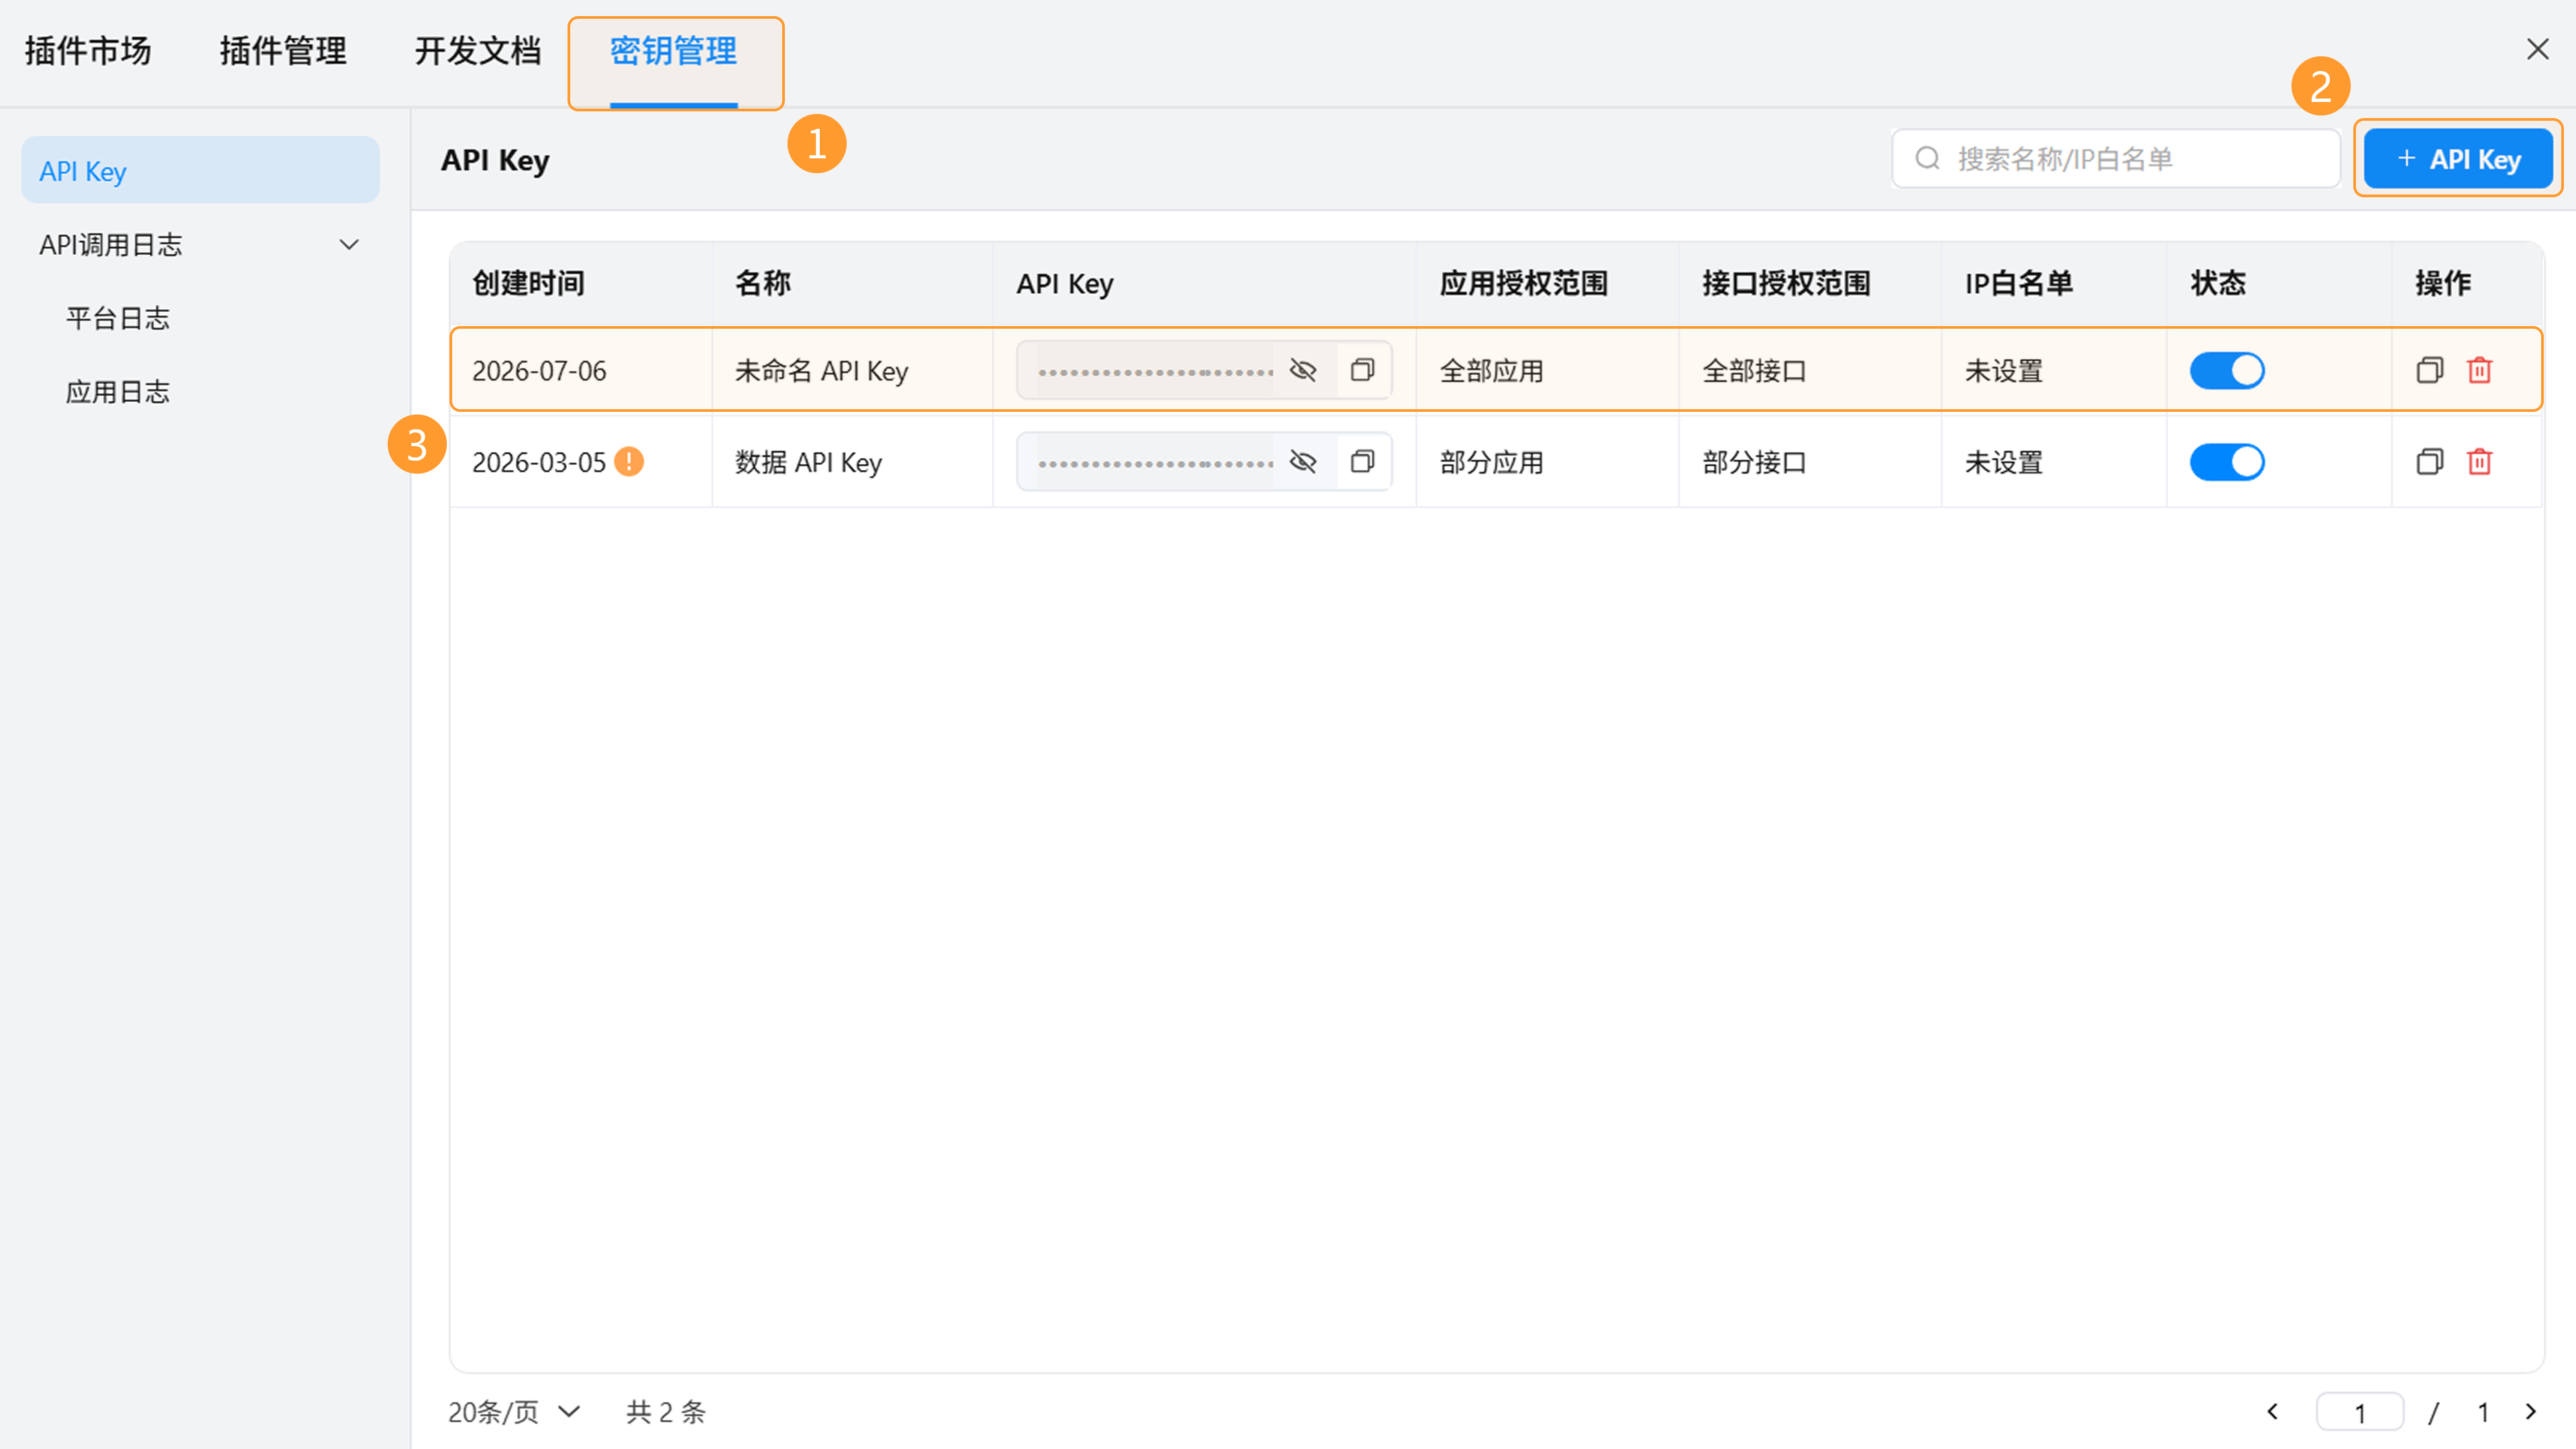Viewport: 2576px width, 1449px height.
Task: Go to the next page arrow
Action: pyautogui.click(x=2531, y=1411)
